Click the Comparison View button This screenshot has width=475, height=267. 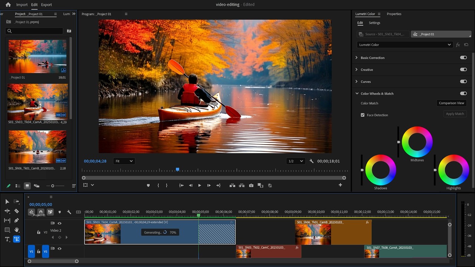pos(451,103)
